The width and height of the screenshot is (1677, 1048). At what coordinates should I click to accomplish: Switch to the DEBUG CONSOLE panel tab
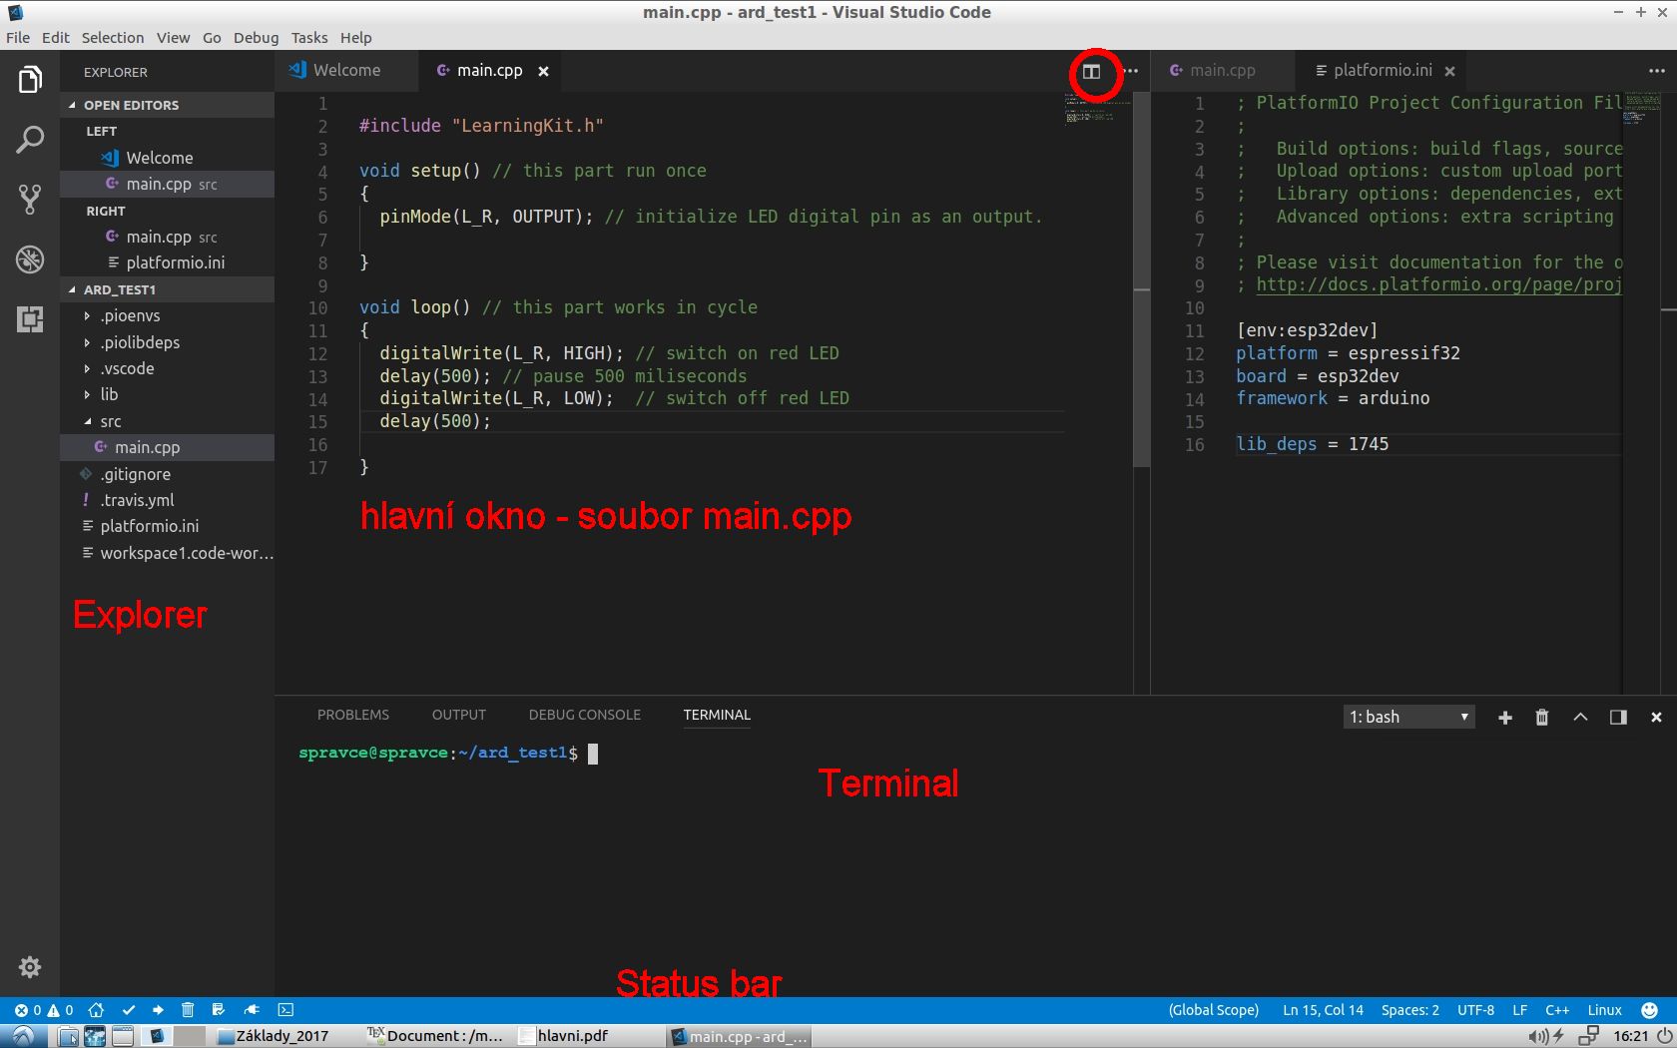pos(585,715)
